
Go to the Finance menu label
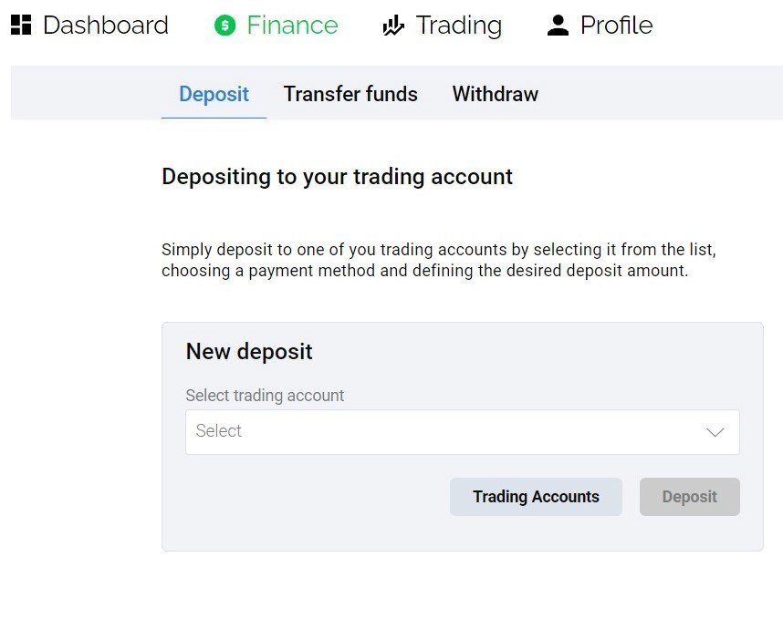pos(292,26)
